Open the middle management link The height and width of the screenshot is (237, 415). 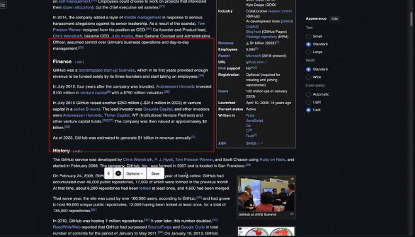click(x=142, y=18)
